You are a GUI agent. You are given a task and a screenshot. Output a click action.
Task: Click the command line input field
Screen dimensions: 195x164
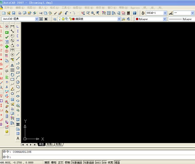(x=98, y=157)
